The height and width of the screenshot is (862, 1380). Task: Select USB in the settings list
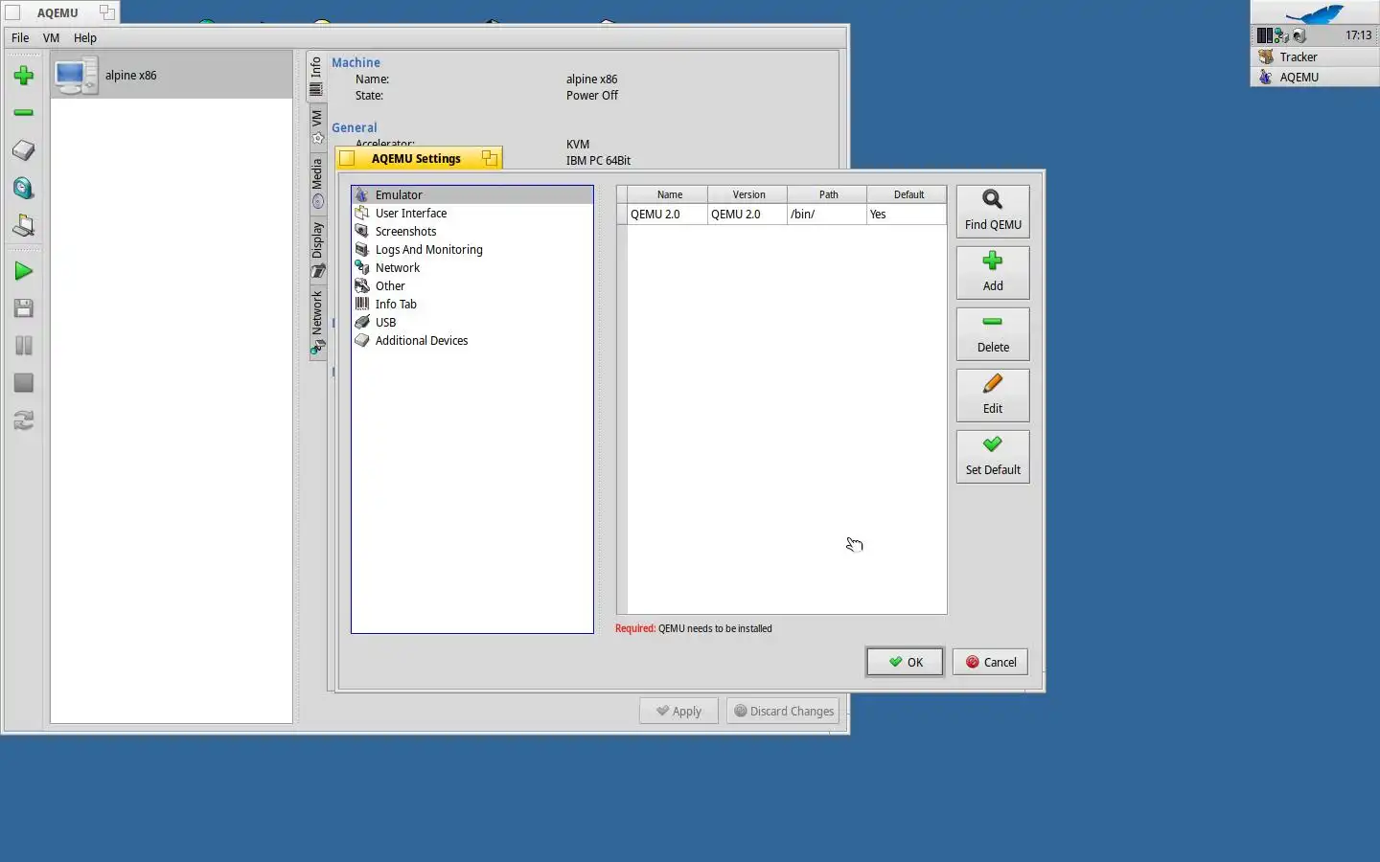[472, 323]
